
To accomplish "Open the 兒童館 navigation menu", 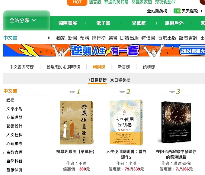I will [x=139, y=23].
